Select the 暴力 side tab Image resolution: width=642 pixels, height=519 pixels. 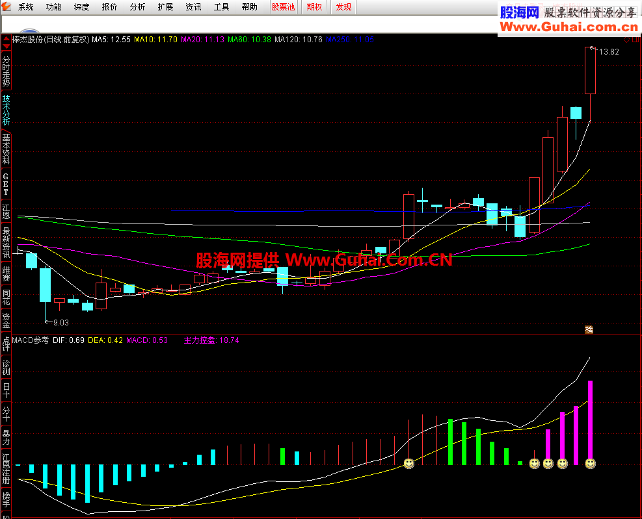tap(6, 437)
